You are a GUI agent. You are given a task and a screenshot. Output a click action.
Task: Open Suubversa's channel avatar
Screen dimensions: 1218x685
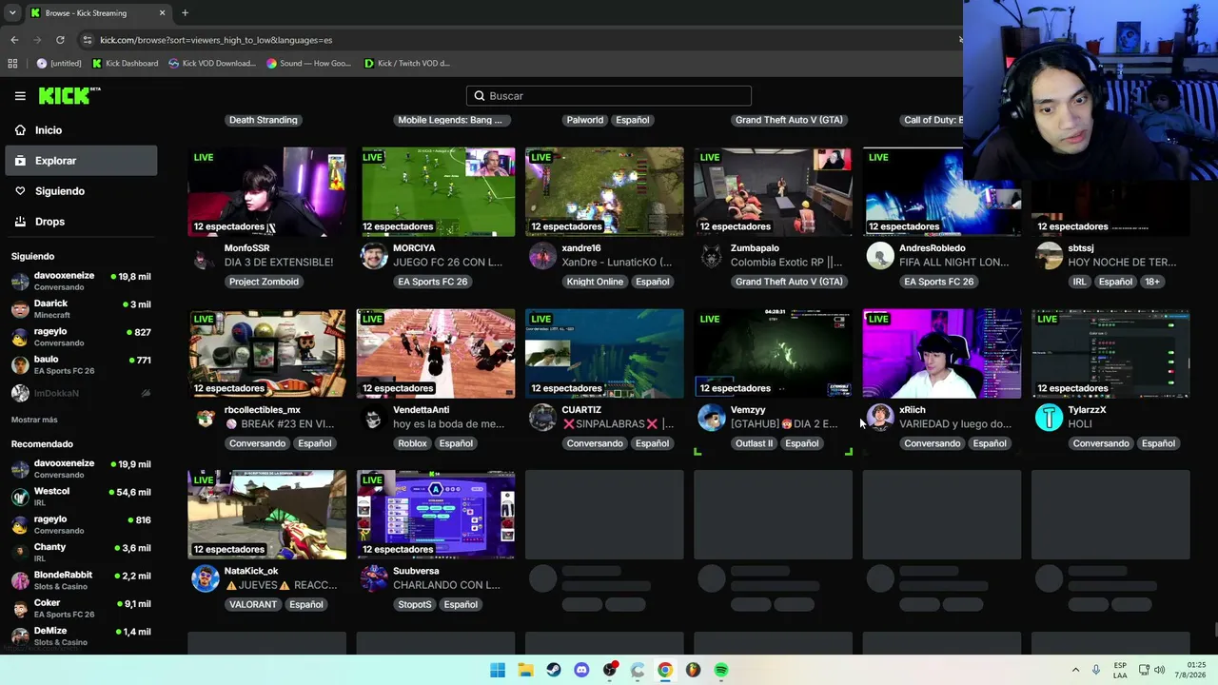[x=374, y=578]
